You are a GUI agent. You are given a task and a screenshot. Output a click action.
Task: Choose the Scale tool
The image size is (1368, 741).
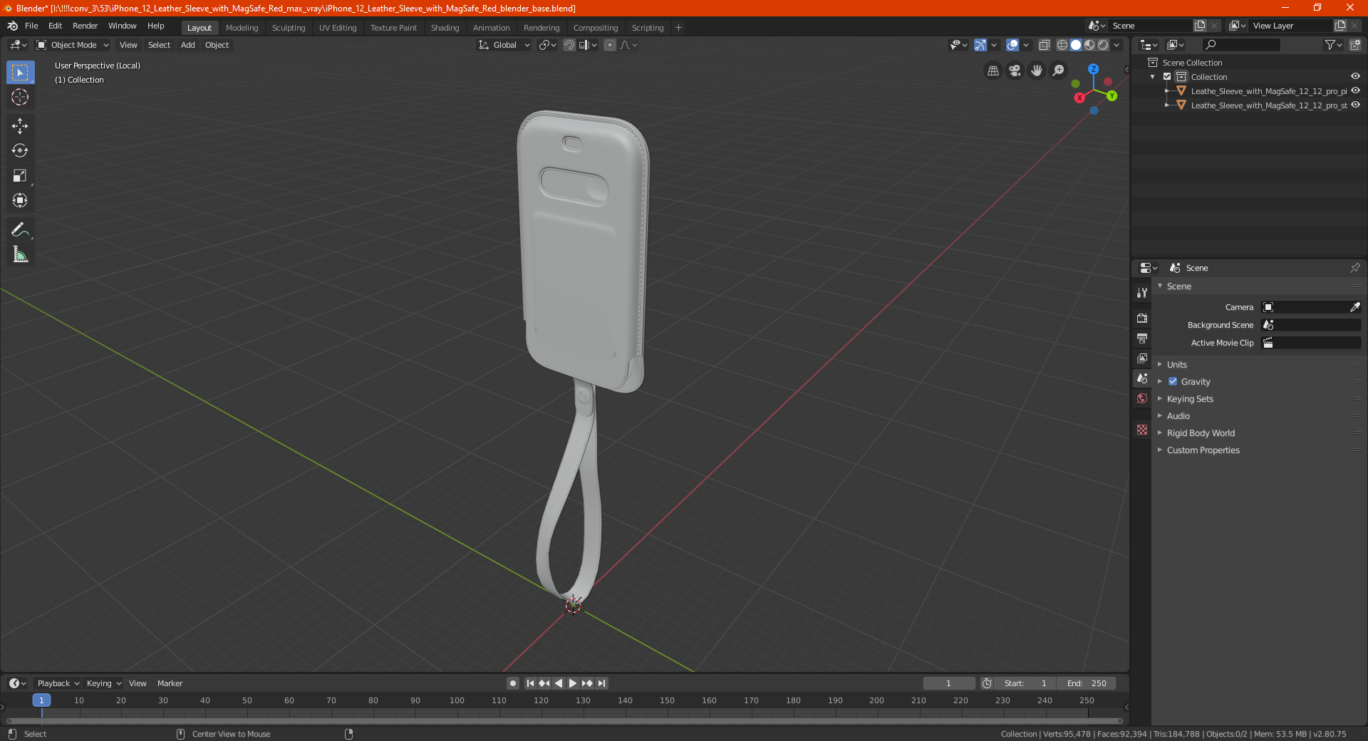tap(20, 175)
